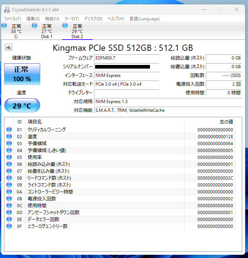Viewport: 248px width, 258px height.
Task: Click the empty ドライブレター field
Action: click(126, 93)
